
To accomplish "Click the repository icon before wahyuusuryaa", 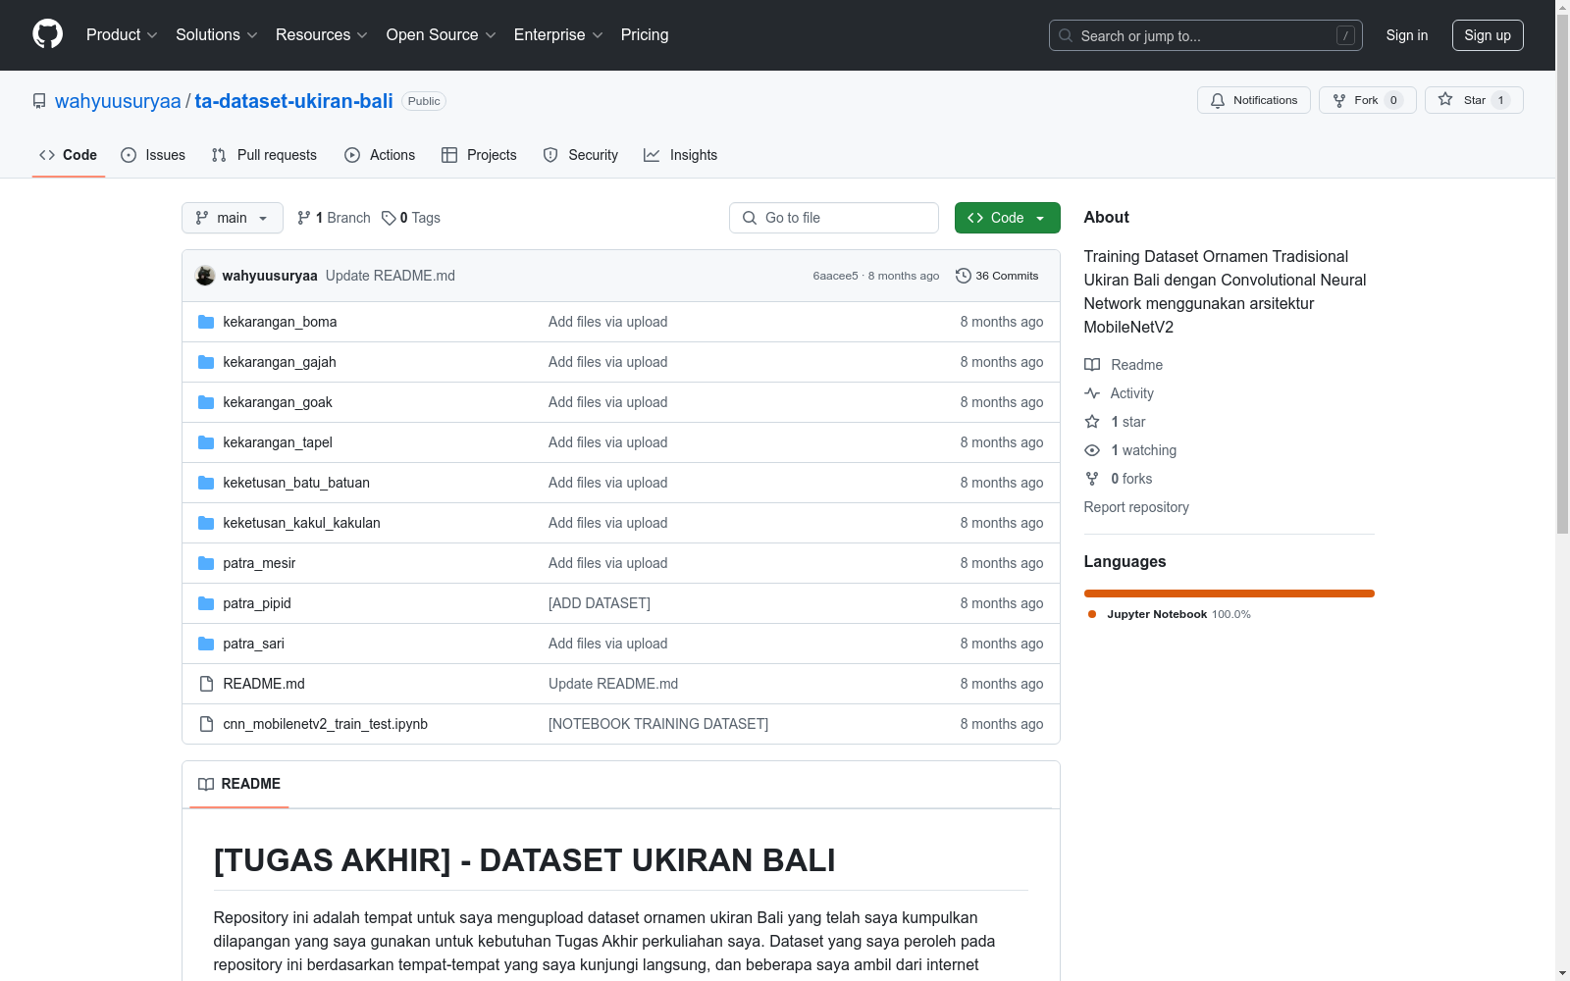I will (39, 101).
